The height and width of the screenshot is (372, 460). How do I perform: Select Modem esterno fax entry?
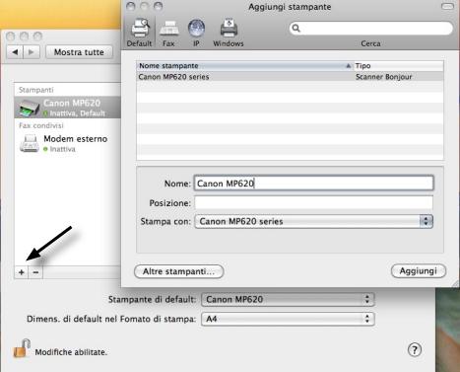68,143
